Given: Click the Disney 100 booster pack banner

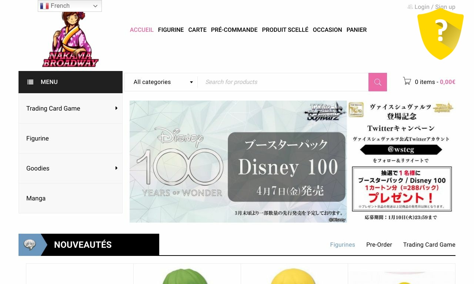Looking at the screenshot, I should coord(238,162).
